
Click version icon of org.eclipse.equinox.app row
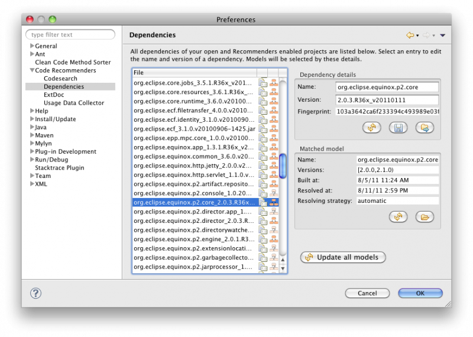pos(263,147)
